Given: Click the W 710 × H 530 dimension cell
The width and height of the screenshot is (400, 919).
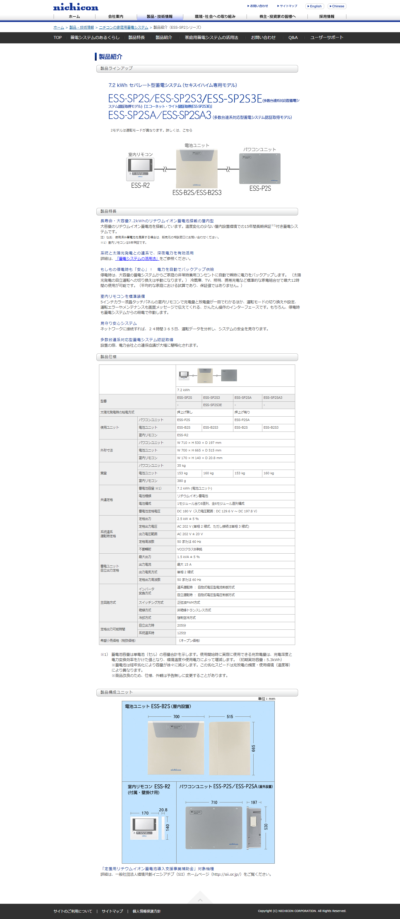Looking at the screenshot, I should pos(235,443).
